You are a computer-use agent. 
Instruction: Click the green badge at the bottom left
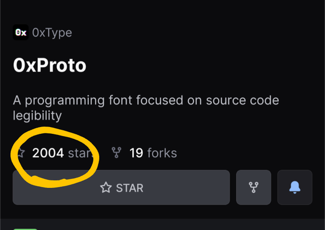(x=25, y=229)
